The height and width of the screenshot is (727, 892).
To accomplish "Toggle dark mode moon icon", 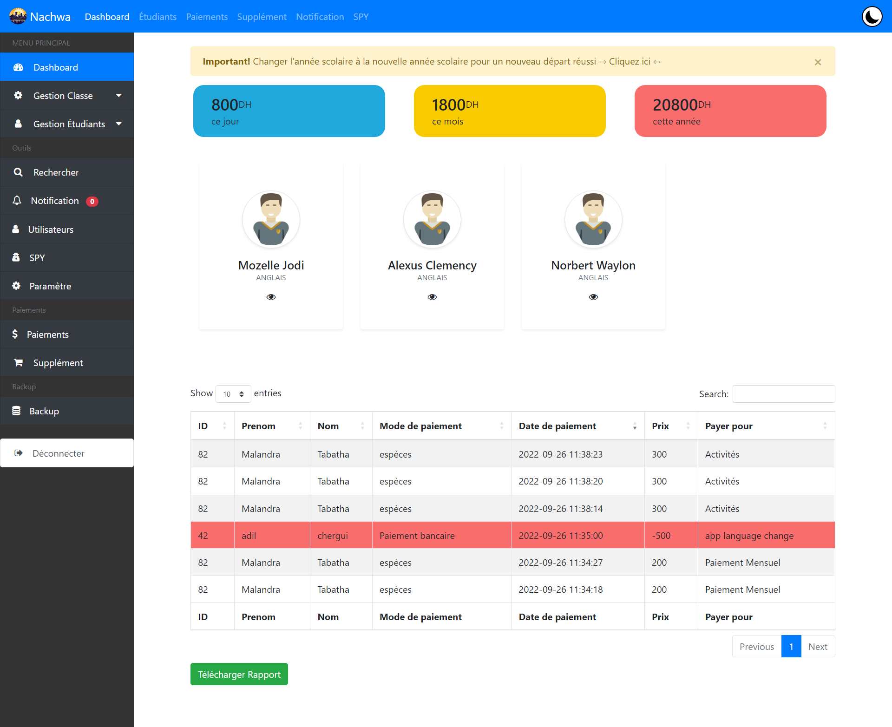I will click(872, 17).
